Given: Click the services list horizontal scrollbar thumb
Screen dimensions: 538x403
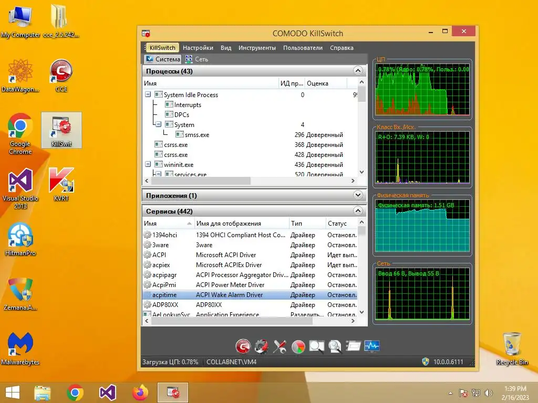Looking at the screenshot, I should [232, 321].
